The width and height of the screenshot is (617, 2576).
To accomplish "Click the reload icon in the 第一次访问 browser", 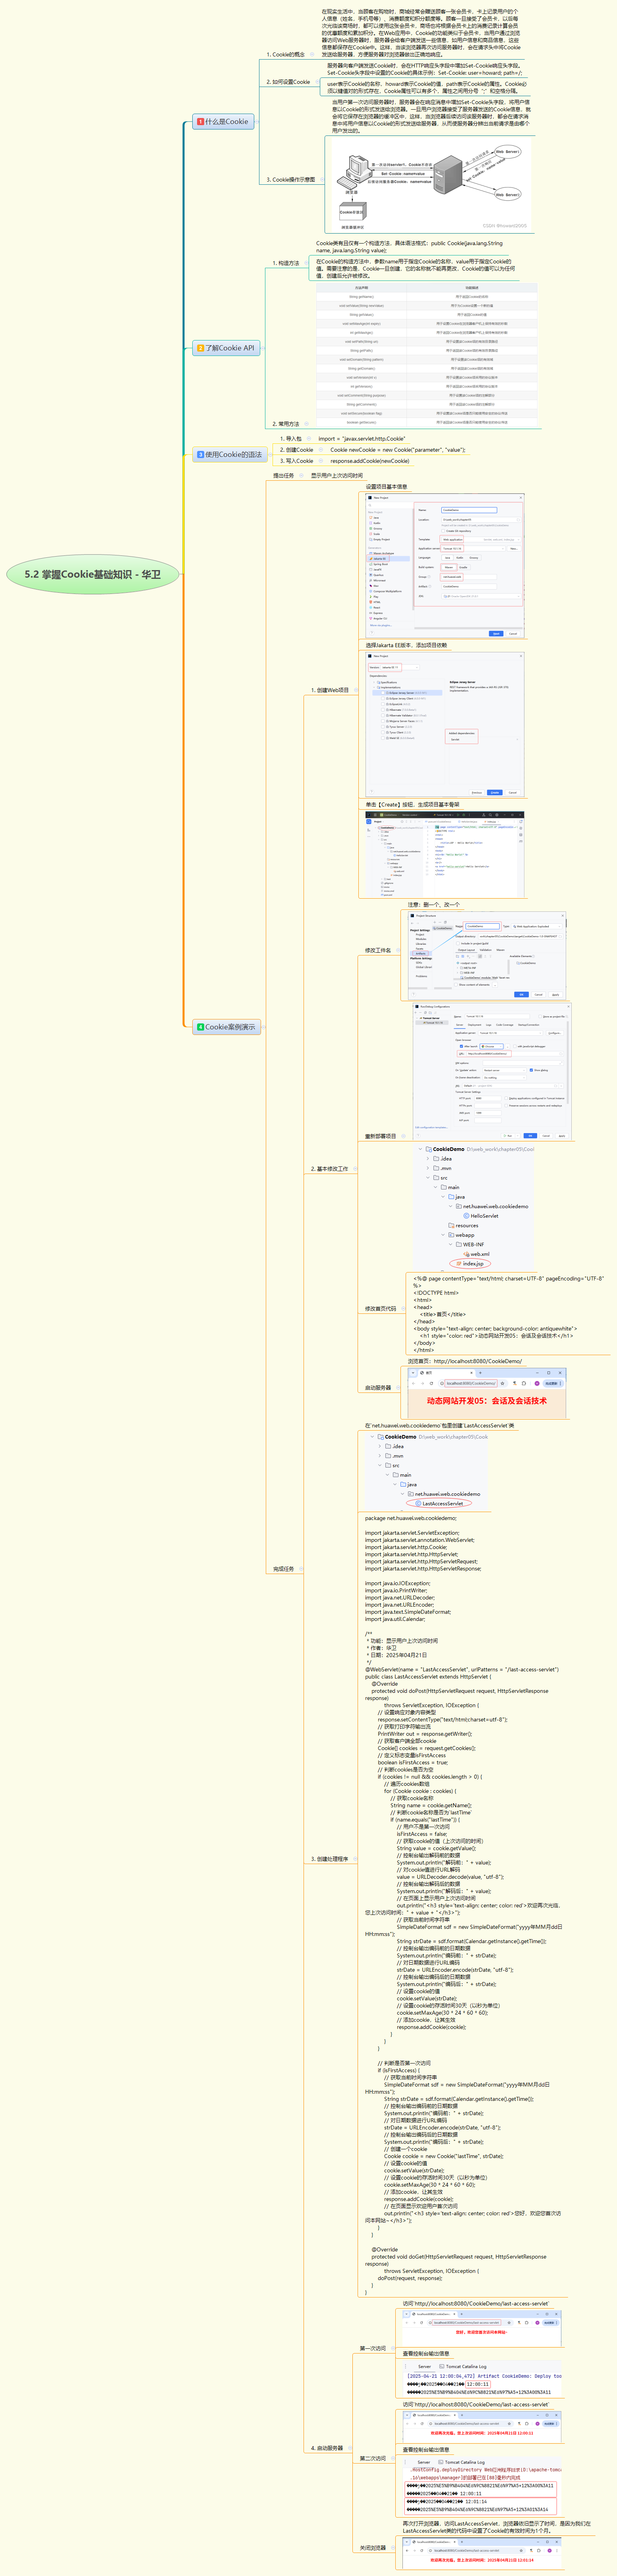I will coord(422,2323).
